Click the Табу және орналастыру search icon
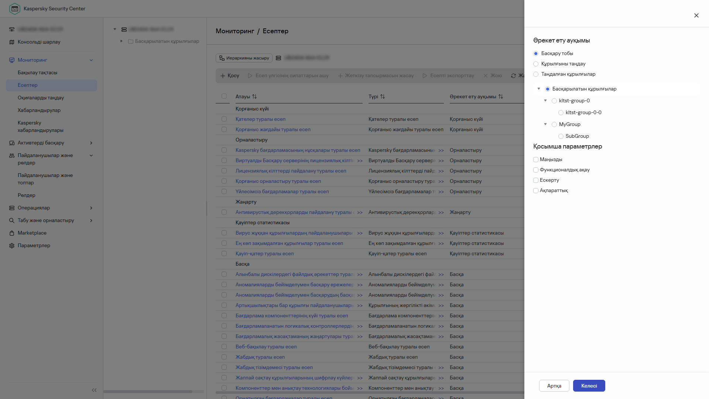 pyautogui.click(x=12, y=221)
